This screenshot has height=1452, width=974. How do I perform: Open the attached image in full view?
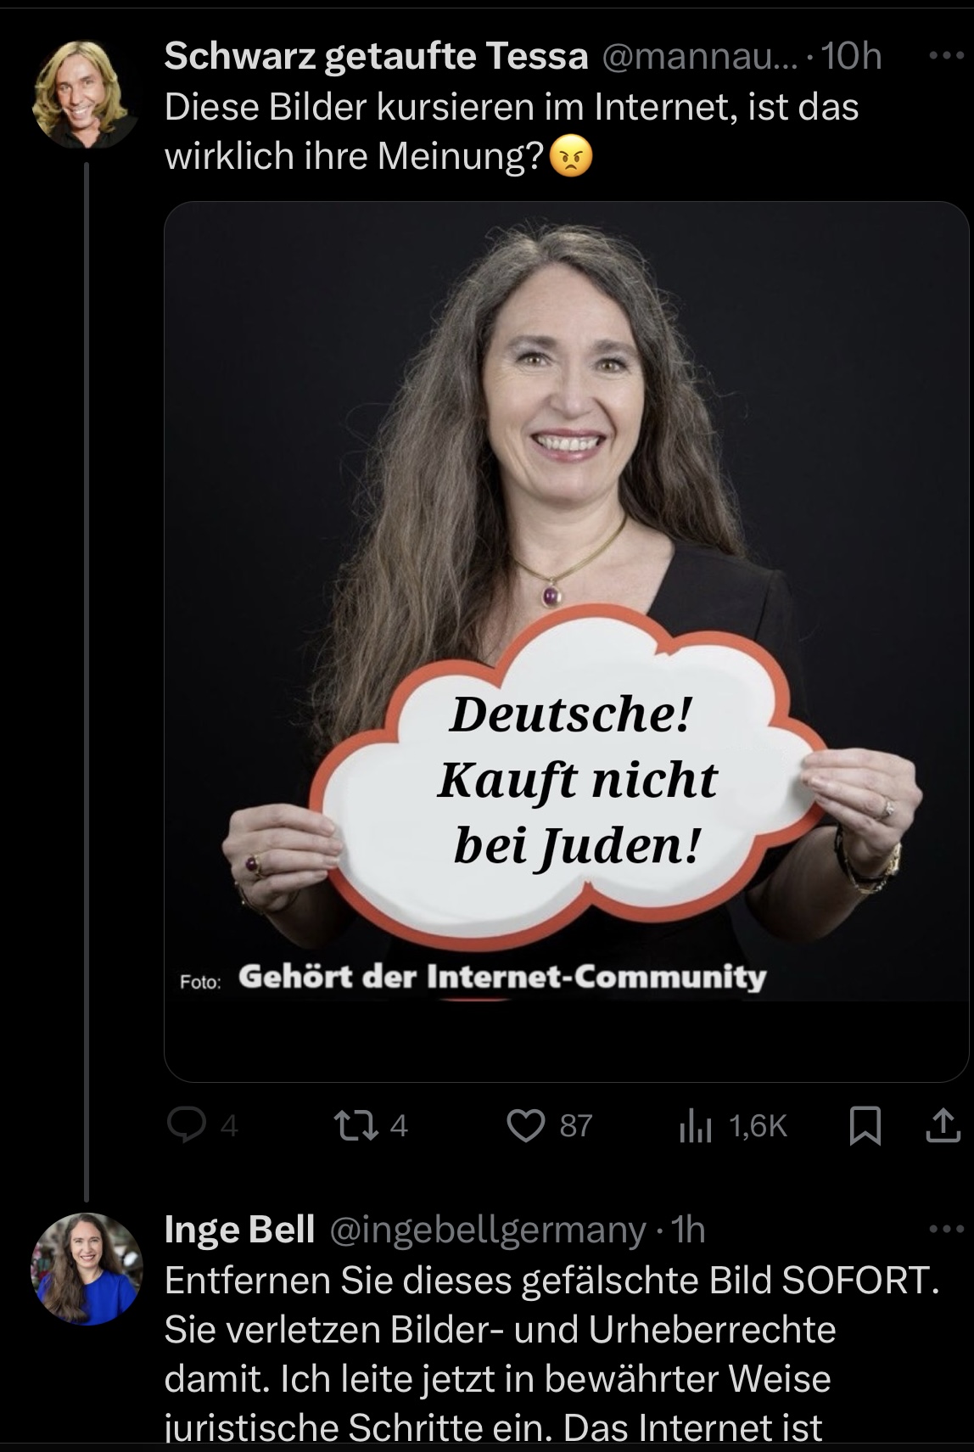pos(566,641)
